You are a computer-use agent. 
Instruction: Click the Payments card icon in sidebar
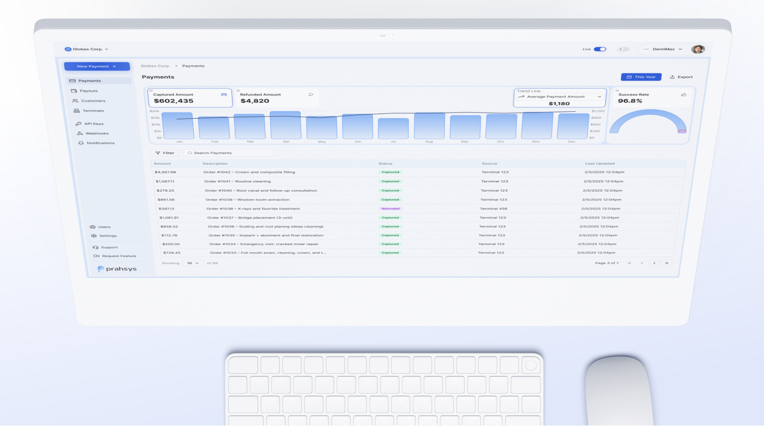(72, 81)
